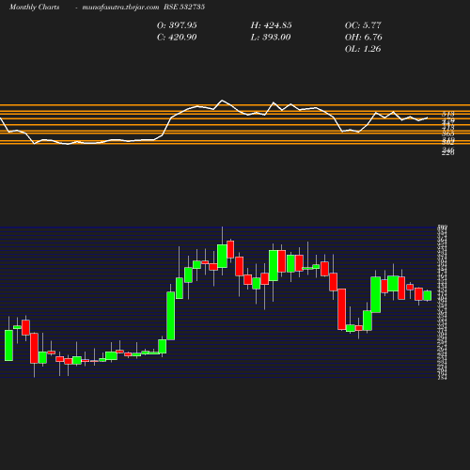Viewport: 470px width, 470px height.
Task: Click the "OC: 5.77" reading
Action: [363, 25]
